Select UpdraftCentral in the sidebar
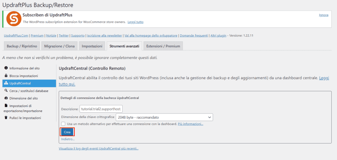This screenshot has height=160, width=337. [x=29, y=83]
